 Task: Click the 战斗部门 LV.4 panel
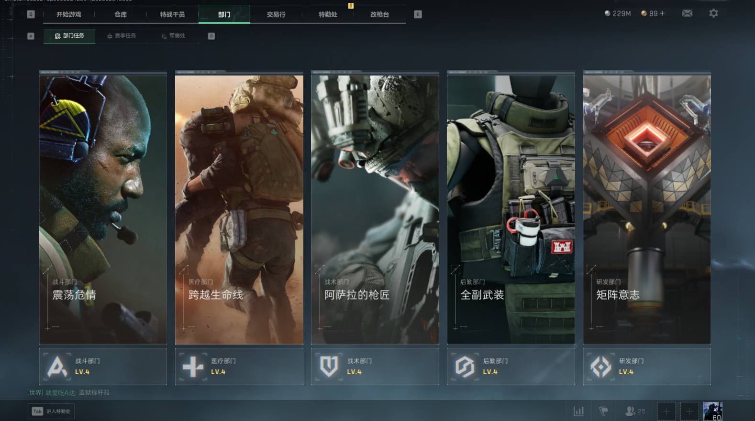(x=103, y=367)
